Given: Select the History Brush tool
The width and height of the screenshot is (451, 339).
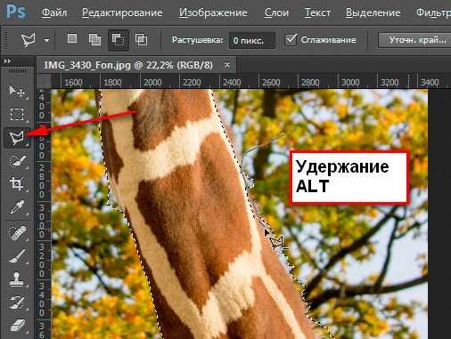Looking at the screenshot, I should (x=17, y=302).
